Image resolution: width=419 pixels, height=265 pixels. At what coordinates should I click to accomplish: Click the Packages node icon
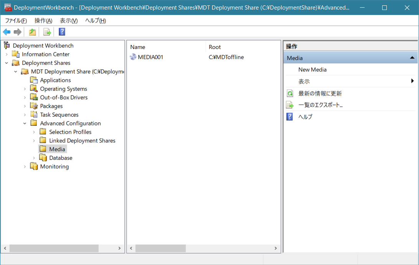tap(34, 106)
